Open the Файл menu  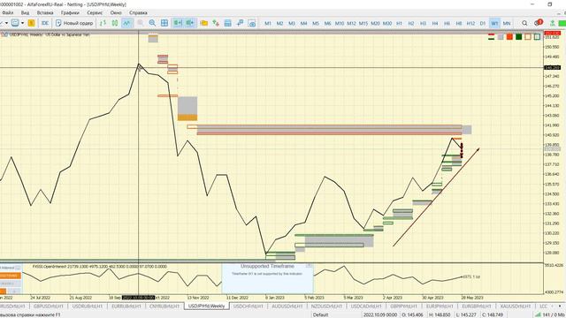click(x=8, y=12)
